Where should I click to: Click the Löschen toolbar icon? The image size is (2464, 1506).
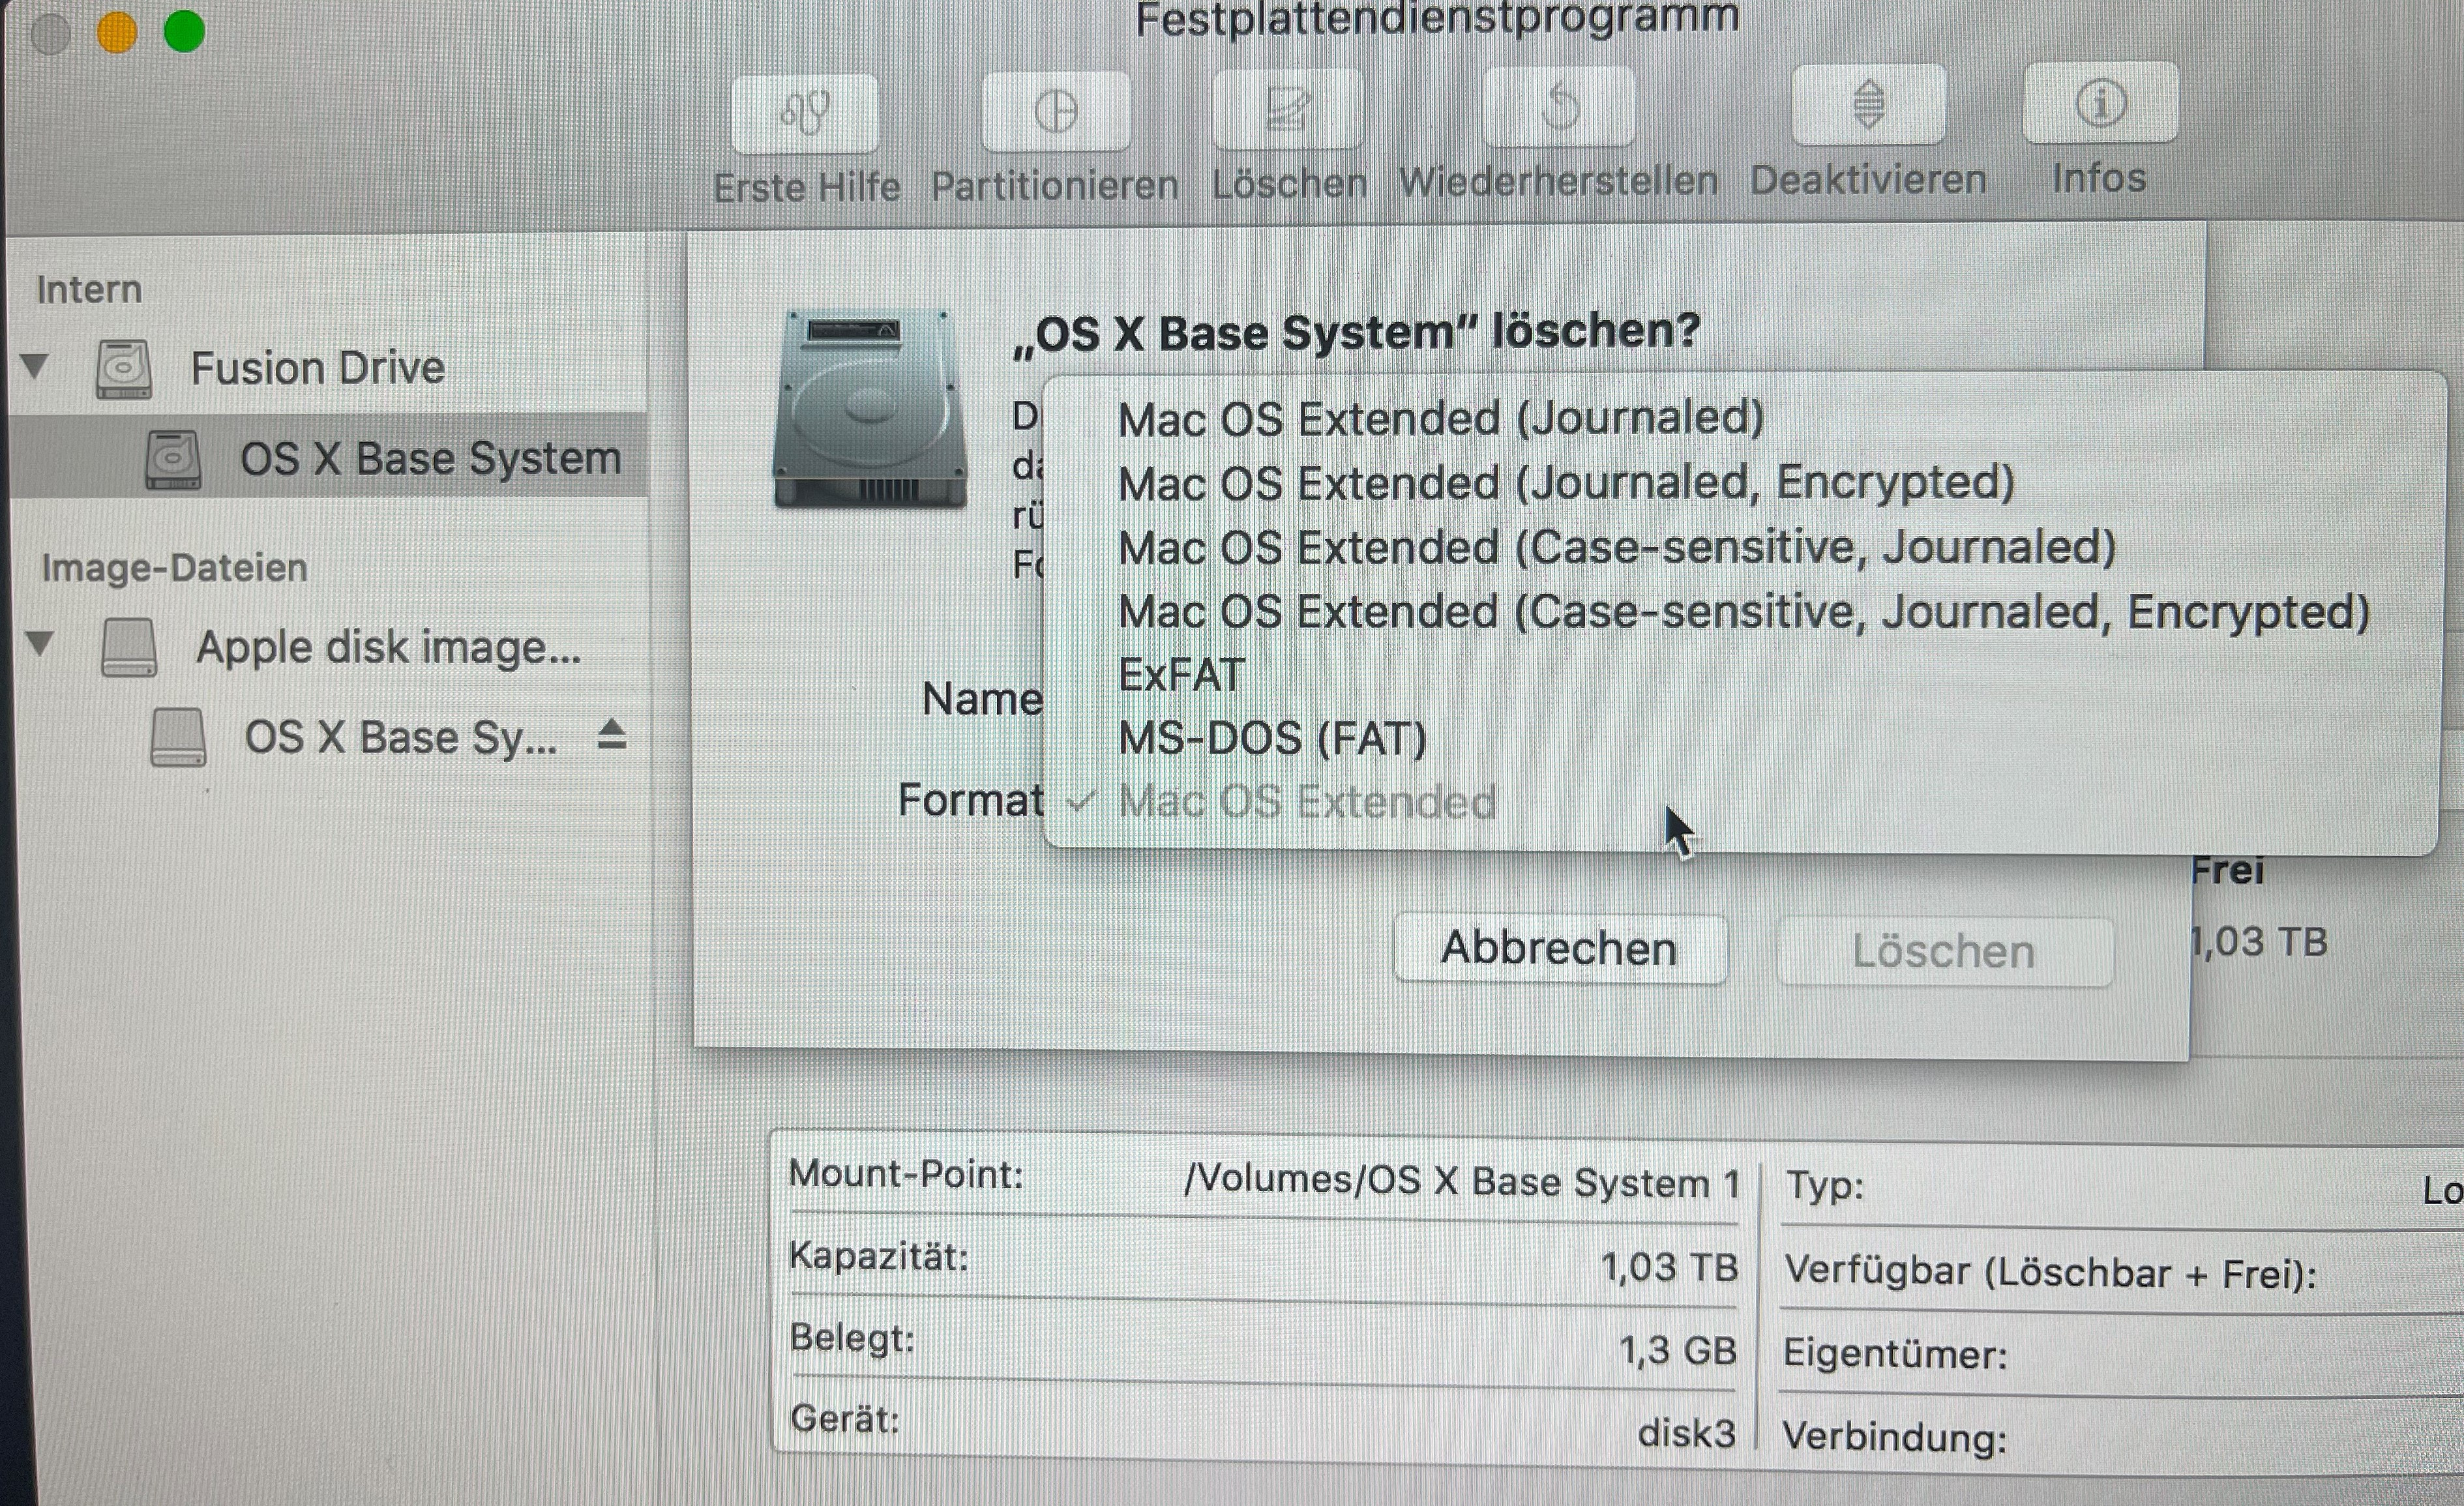coord(1287,108)
